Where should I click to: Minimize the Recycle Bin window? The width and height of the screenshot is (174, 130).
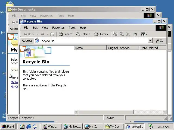(x=155, y=21)
